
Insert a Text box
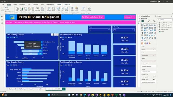(62, 10)
